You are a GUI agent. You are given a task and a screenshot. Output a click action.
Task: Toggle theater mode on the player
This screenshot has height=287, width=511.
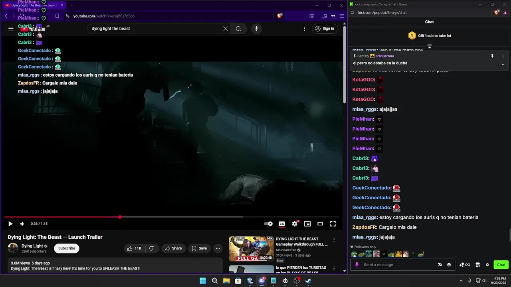tap(320, 224)
